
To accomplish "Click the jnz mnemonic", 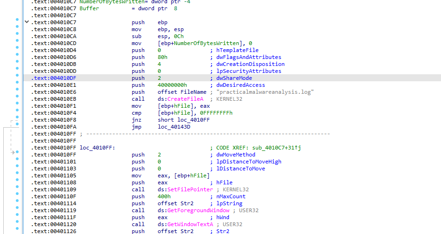I will click(136, 120).
